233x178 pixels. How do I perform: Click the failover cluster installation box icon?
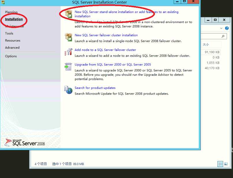point(69,37)
